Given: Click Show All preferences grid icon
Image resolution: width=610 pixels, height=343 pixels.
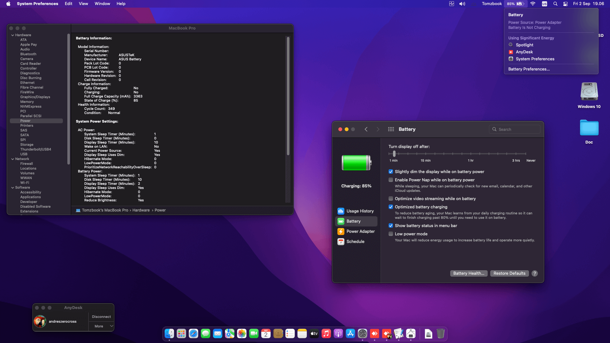Looking at the screenshot, I should point(391,129).
